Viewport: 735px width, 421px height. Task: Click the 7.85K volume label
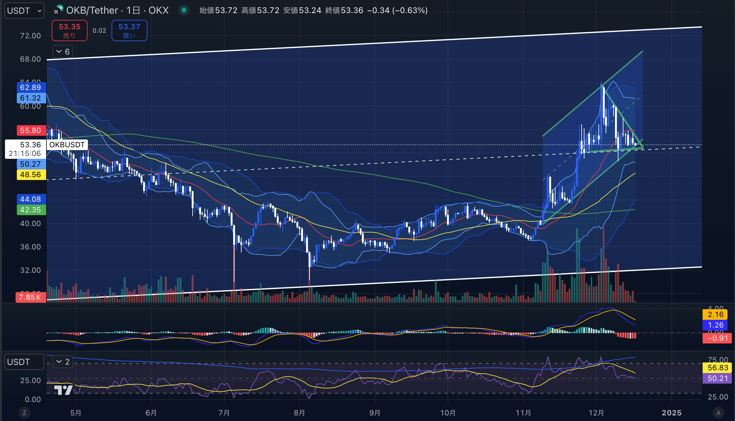coord(31,297)
